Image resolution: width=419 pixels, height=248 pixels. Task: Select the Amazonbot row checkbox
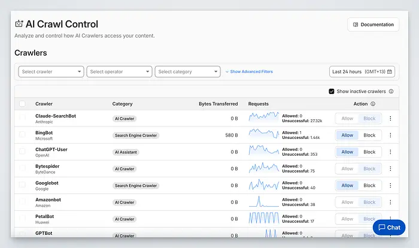(x=23, y=201)
